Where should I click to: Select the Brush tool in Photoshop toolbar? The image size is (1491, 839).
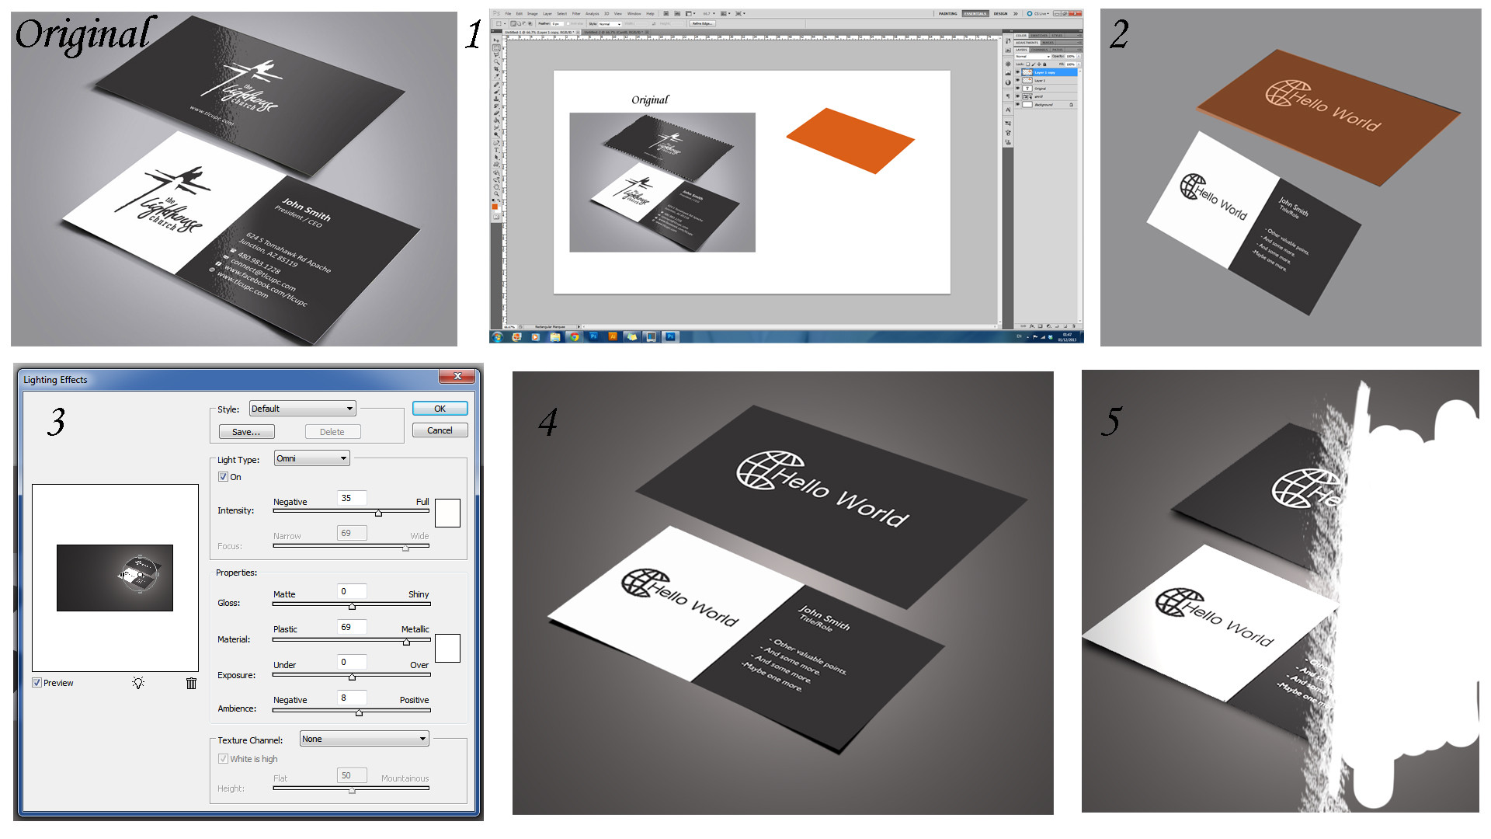(496, 92)
